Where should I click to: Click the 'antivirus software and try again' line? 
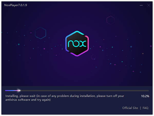click(28, 100)
